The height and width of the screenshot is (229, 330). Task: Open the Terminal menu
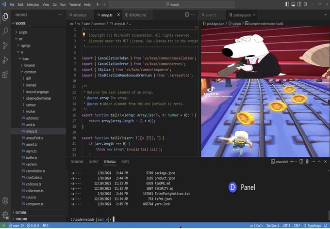coord(75,4)
